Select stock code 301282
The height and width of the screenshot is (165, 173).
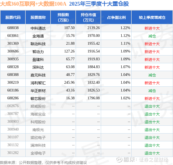13,153
